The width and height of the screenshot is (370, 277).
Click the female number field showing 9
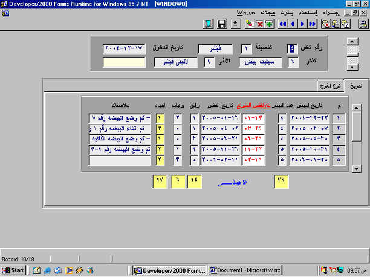tap(209, 62)
